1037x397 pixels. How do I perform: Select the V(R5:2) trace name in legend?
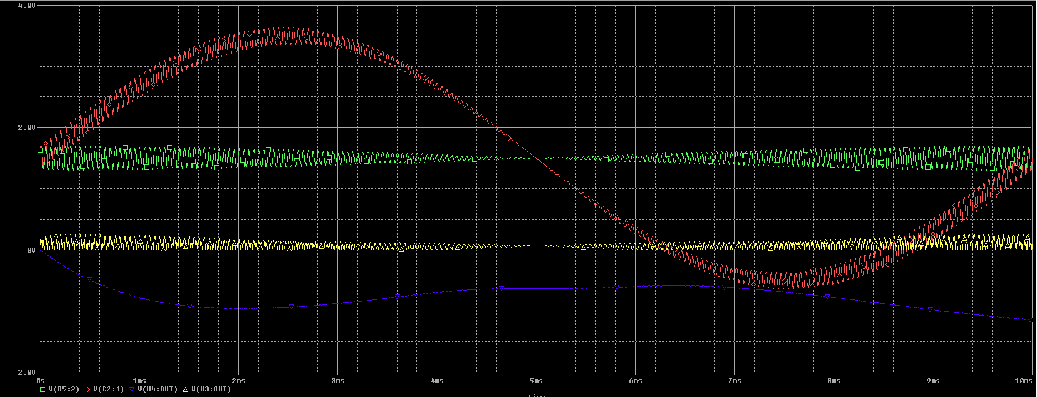(64, 389)
